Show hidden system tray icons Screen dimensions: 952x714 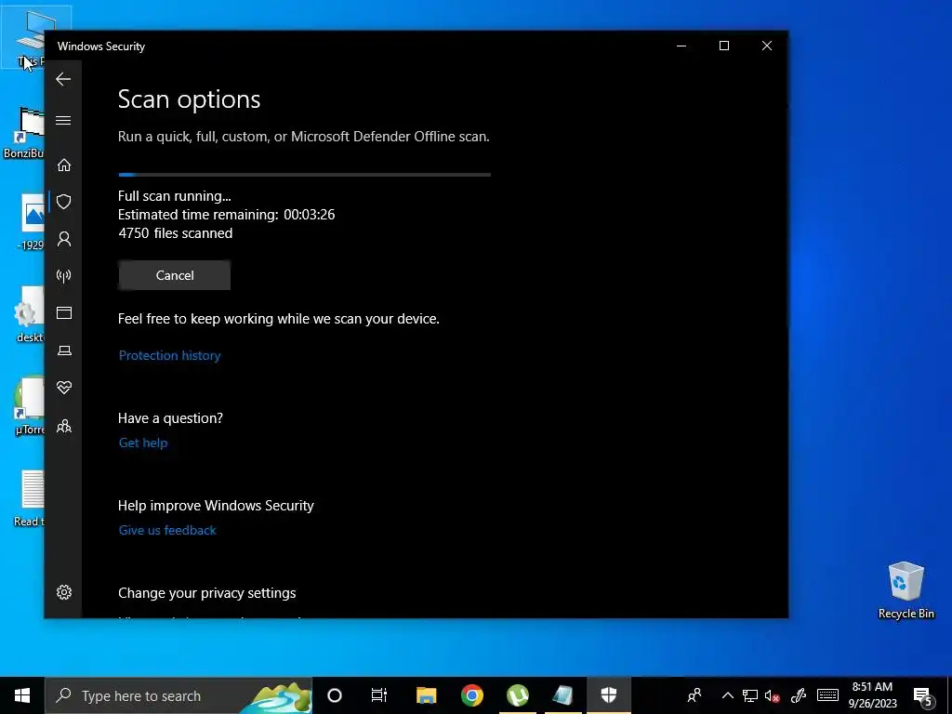coord(727,695)
